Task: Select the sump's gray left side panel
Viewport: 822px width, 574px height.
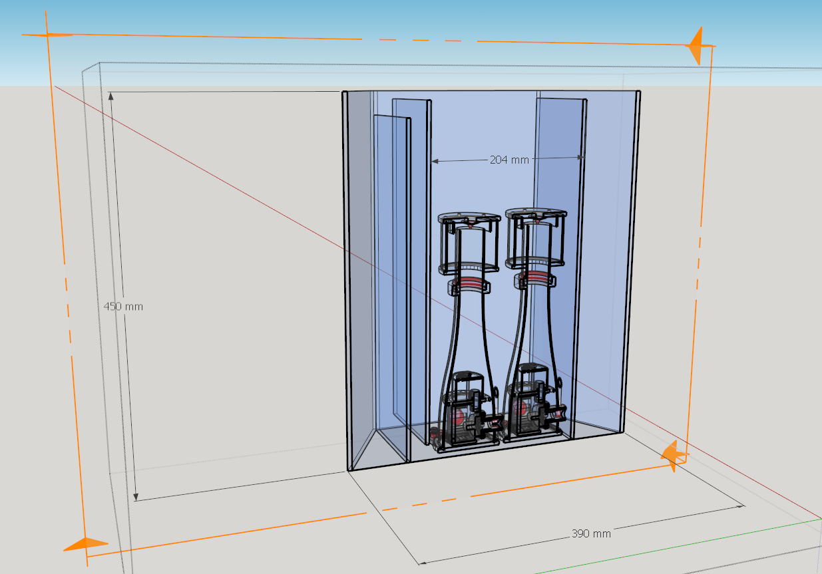Action: 359,279
